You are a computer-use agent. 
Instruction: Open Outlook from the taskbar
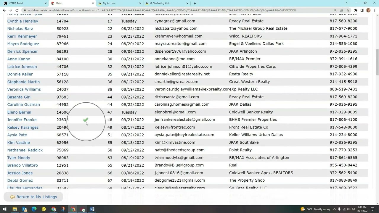[25, 209]
